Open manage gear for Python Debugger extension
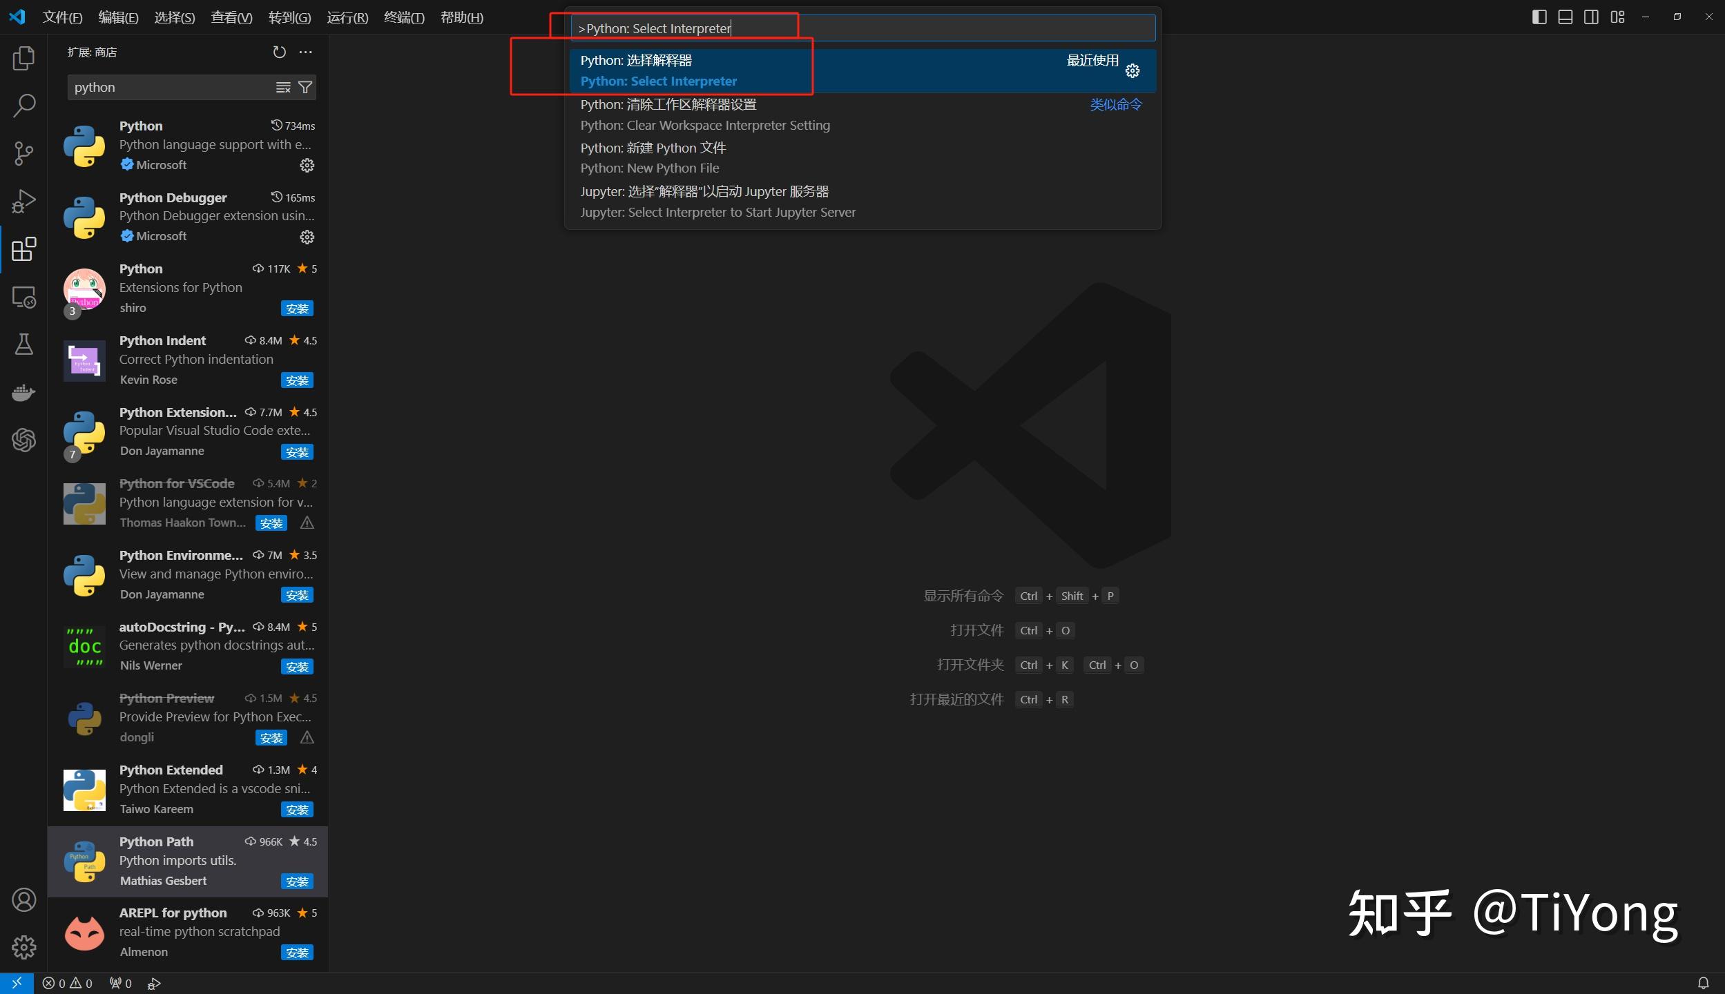Image resolution: width=1725 pixels, height=994 pixels. 307,237
